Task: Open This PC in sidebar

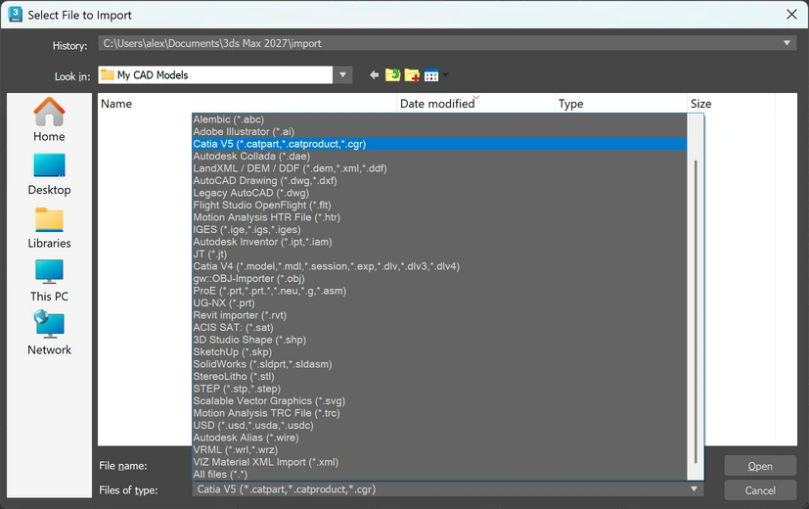Action: pyautogui.click(x=49, y=281)
